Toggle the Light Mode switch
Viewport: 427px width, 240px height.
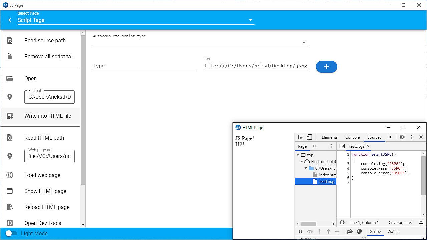click(x=11, y=233)
